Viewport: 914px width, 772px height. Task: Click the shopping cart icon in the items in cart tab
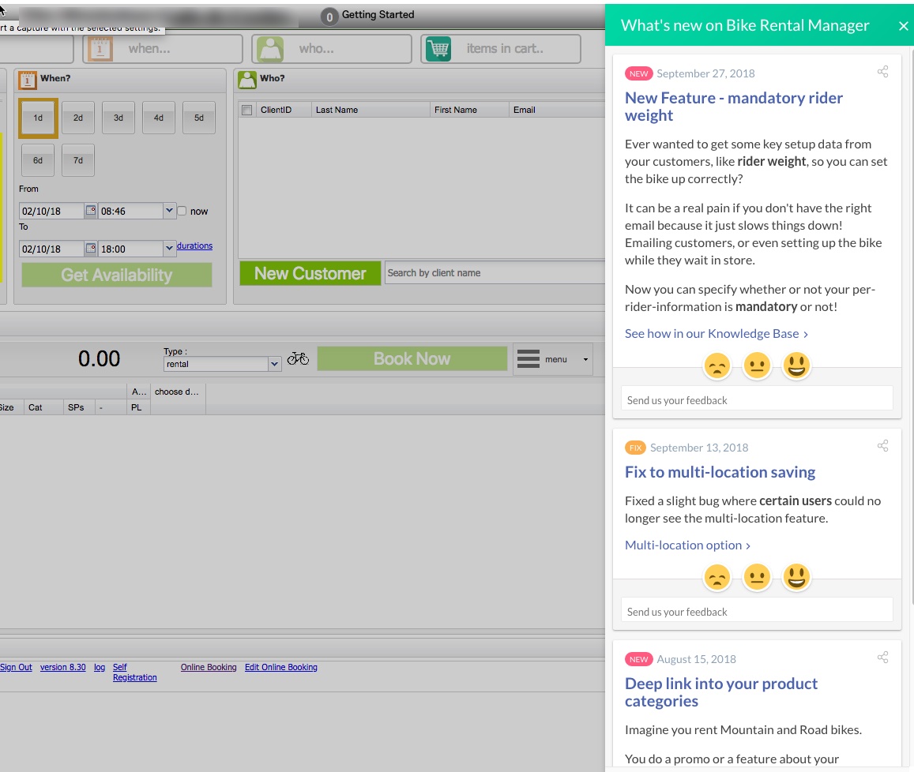[438, 48]
